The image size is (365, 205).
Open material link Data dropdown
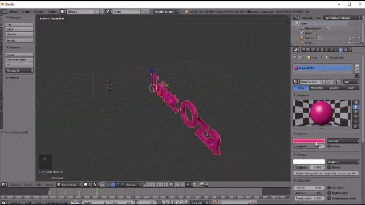(x=351, y=82)
